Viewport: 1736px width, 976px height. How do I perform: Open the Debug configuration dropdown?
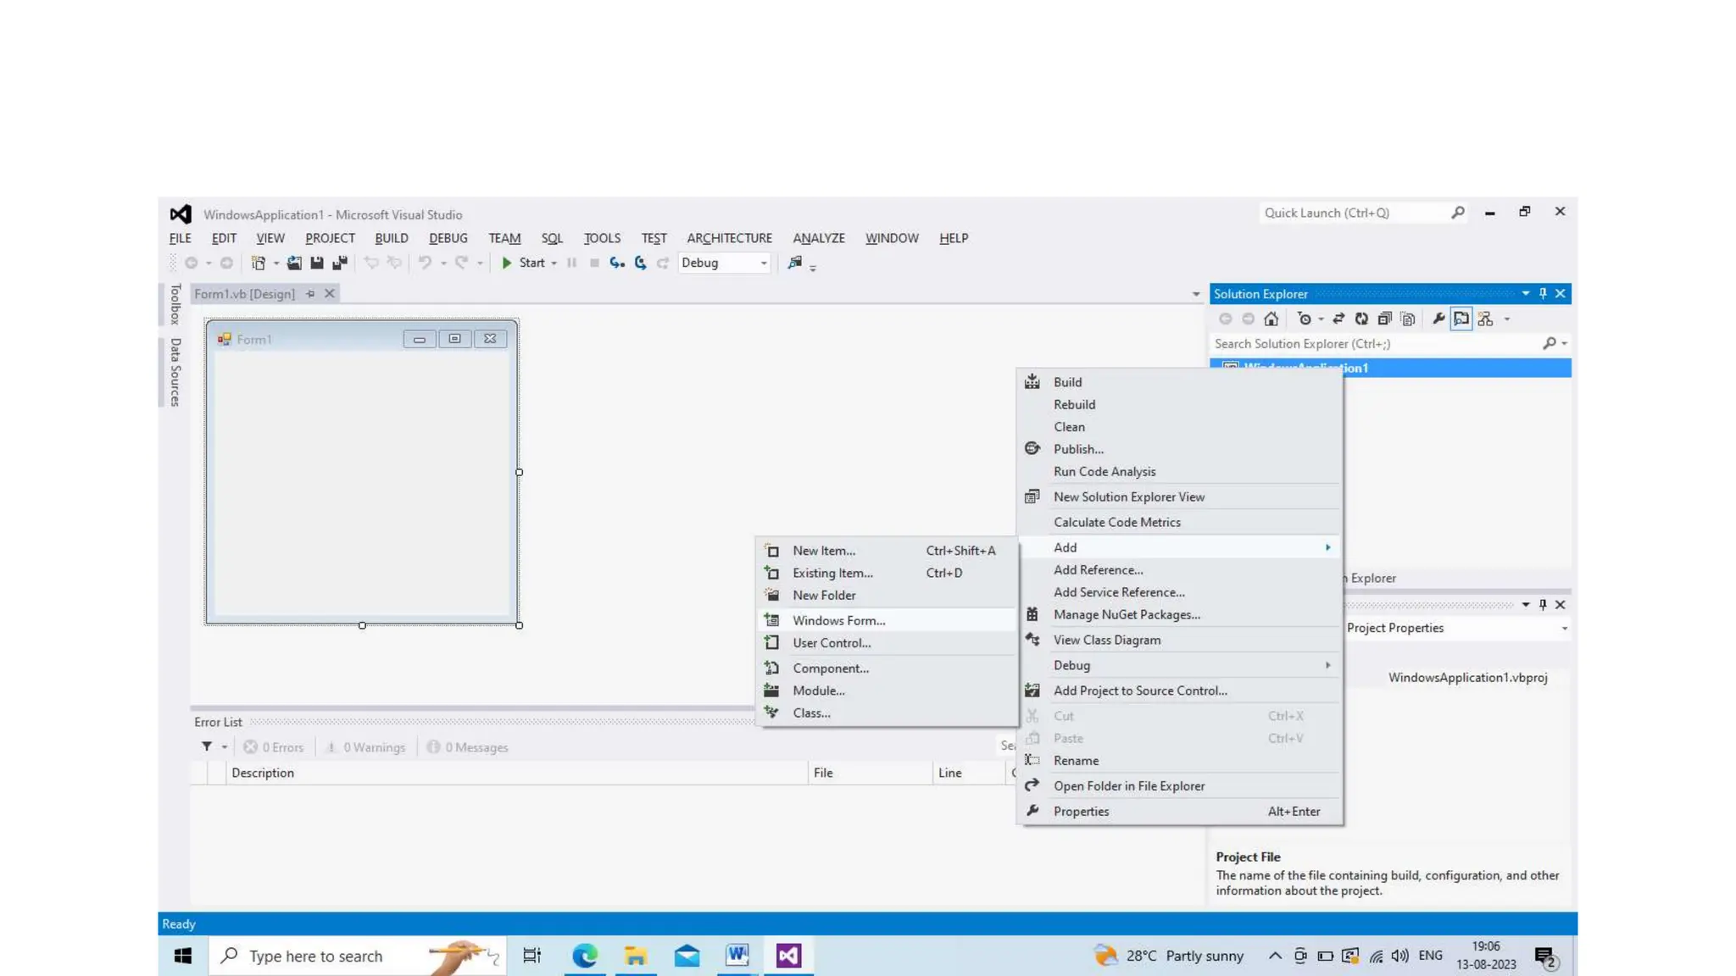pyautogui.click(x=763, y=263)
